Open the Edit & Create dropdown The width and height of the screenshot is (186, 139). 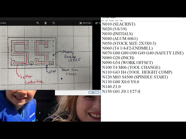pyautogui.click(x=86, y=23)
